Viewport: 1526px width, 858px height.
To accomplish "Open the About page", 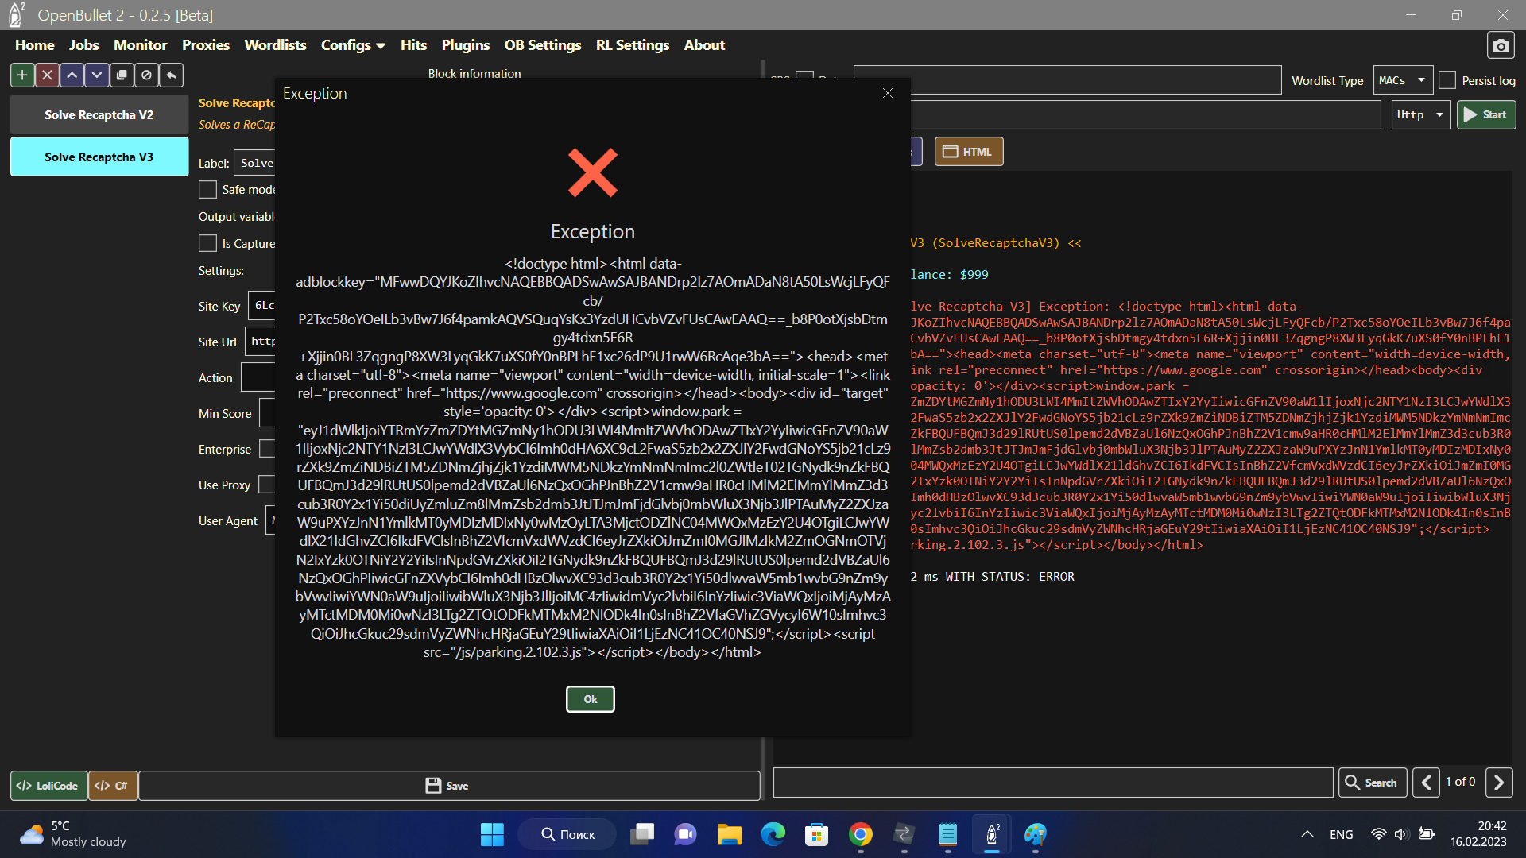I will pyautogui.click(x=705, y=45).
